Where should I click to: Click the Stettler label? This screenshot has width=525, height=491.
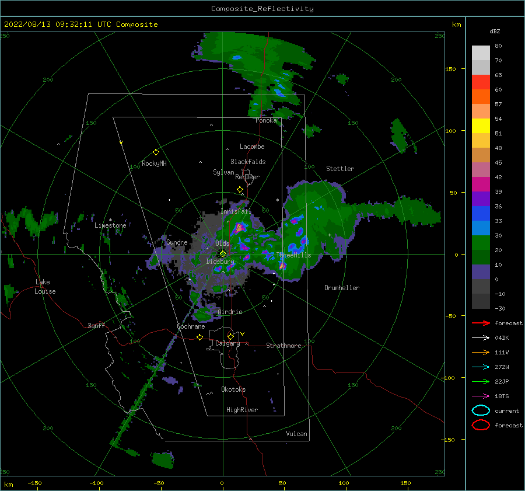pyautogui.click(x=340, y=169)
